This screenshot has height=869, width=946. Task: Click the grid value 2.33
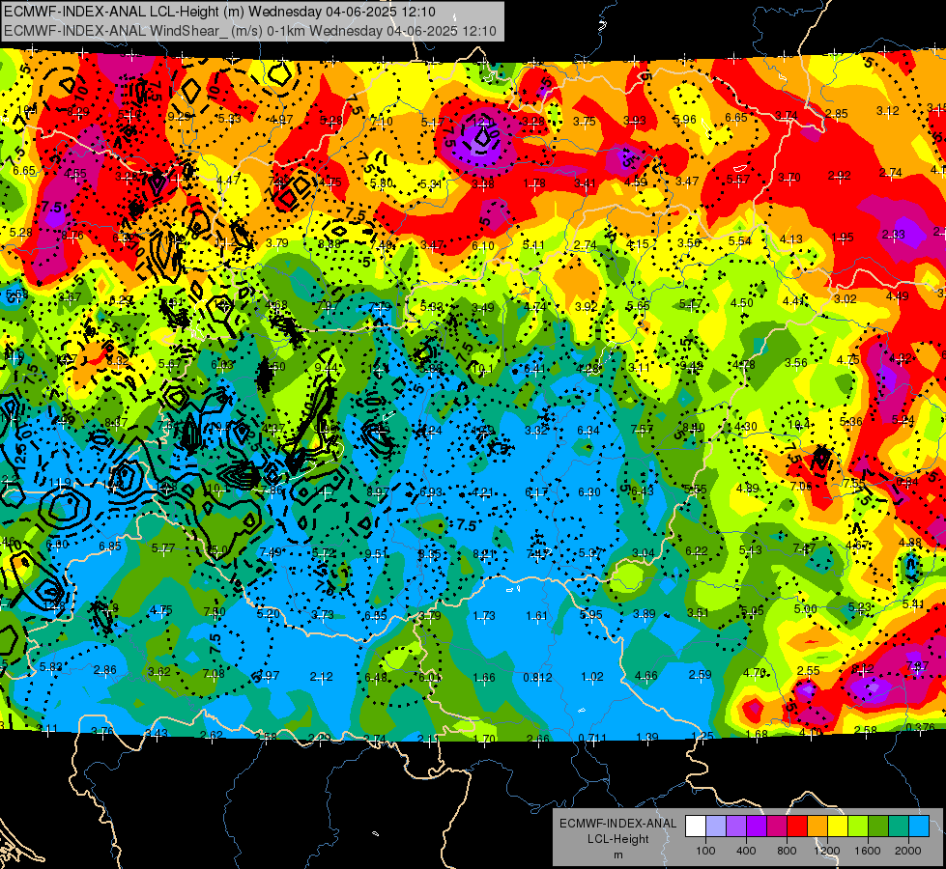pyautogui.click(x=894, y=235)
